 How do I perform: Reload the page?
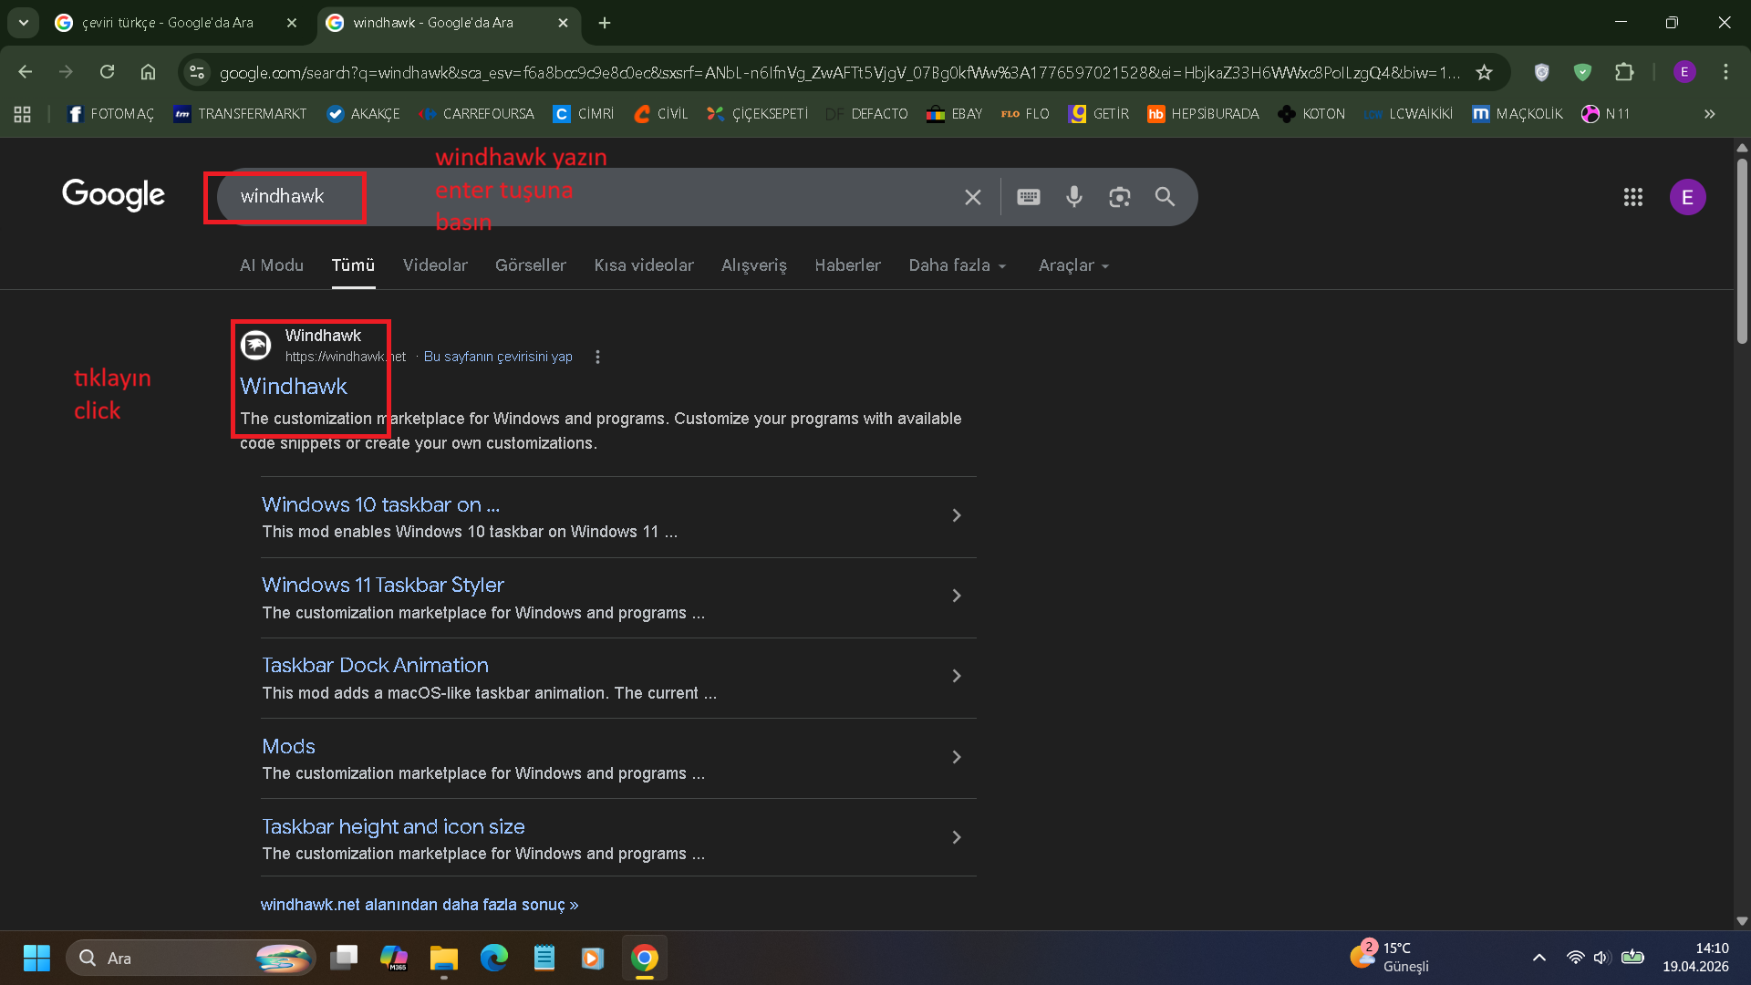(107, 72)
